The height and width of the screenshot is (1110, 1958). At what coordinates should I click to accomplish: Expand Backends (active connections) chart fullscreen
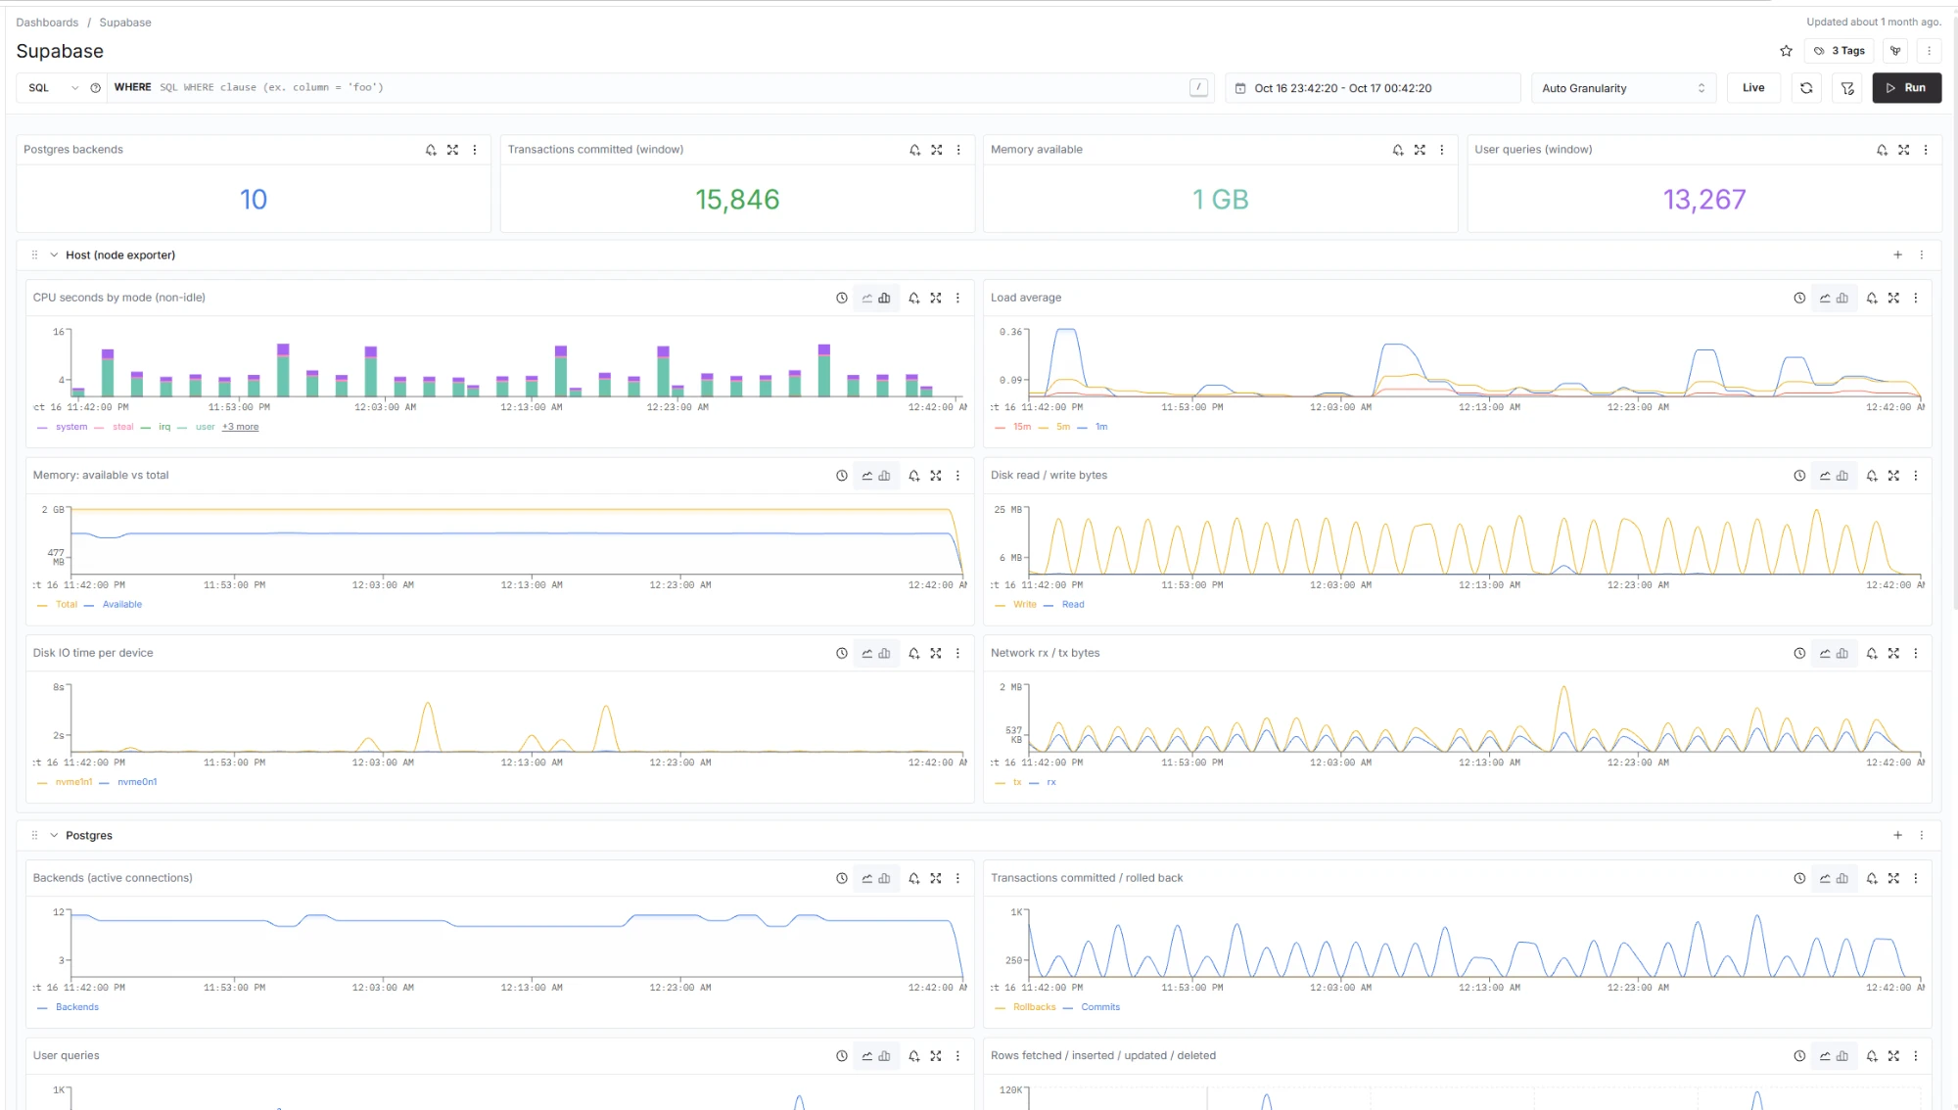[x=936, y=879]
